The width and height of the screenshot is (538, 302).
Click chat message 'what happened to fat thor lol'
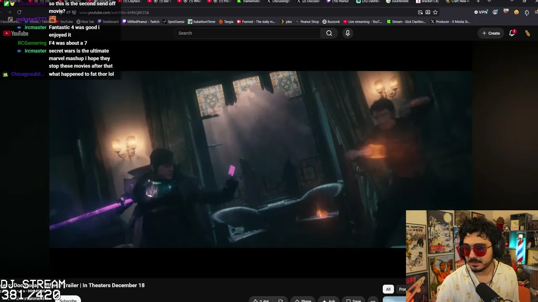click(x=81, y=74)
